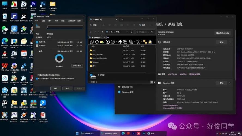Click the Windows Start button on the taskbar

tap(77, 133)
